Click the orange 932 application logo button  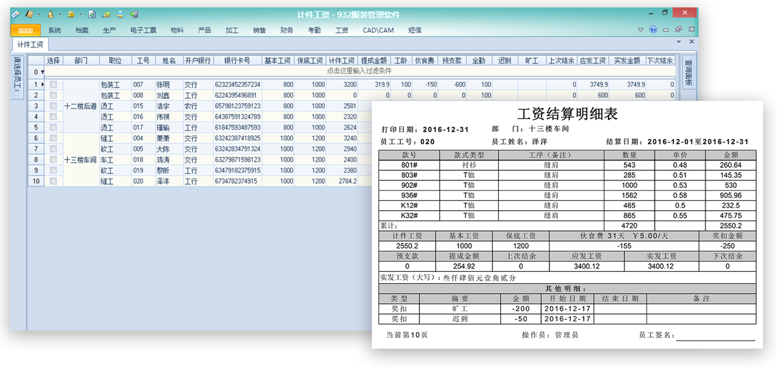pos(26,30)
